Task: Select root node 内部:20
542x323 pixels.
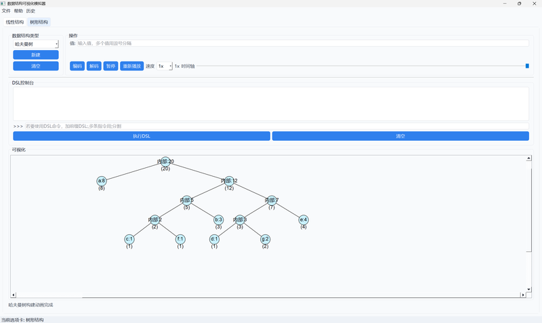Action: click(165, 161)
